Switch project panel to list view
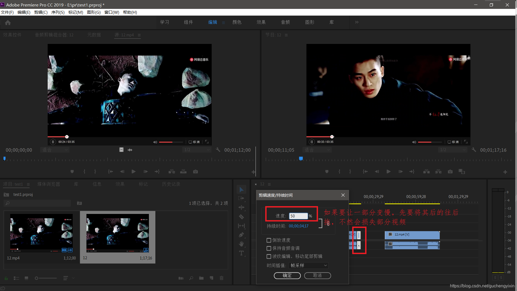 [x=16, y=278]
